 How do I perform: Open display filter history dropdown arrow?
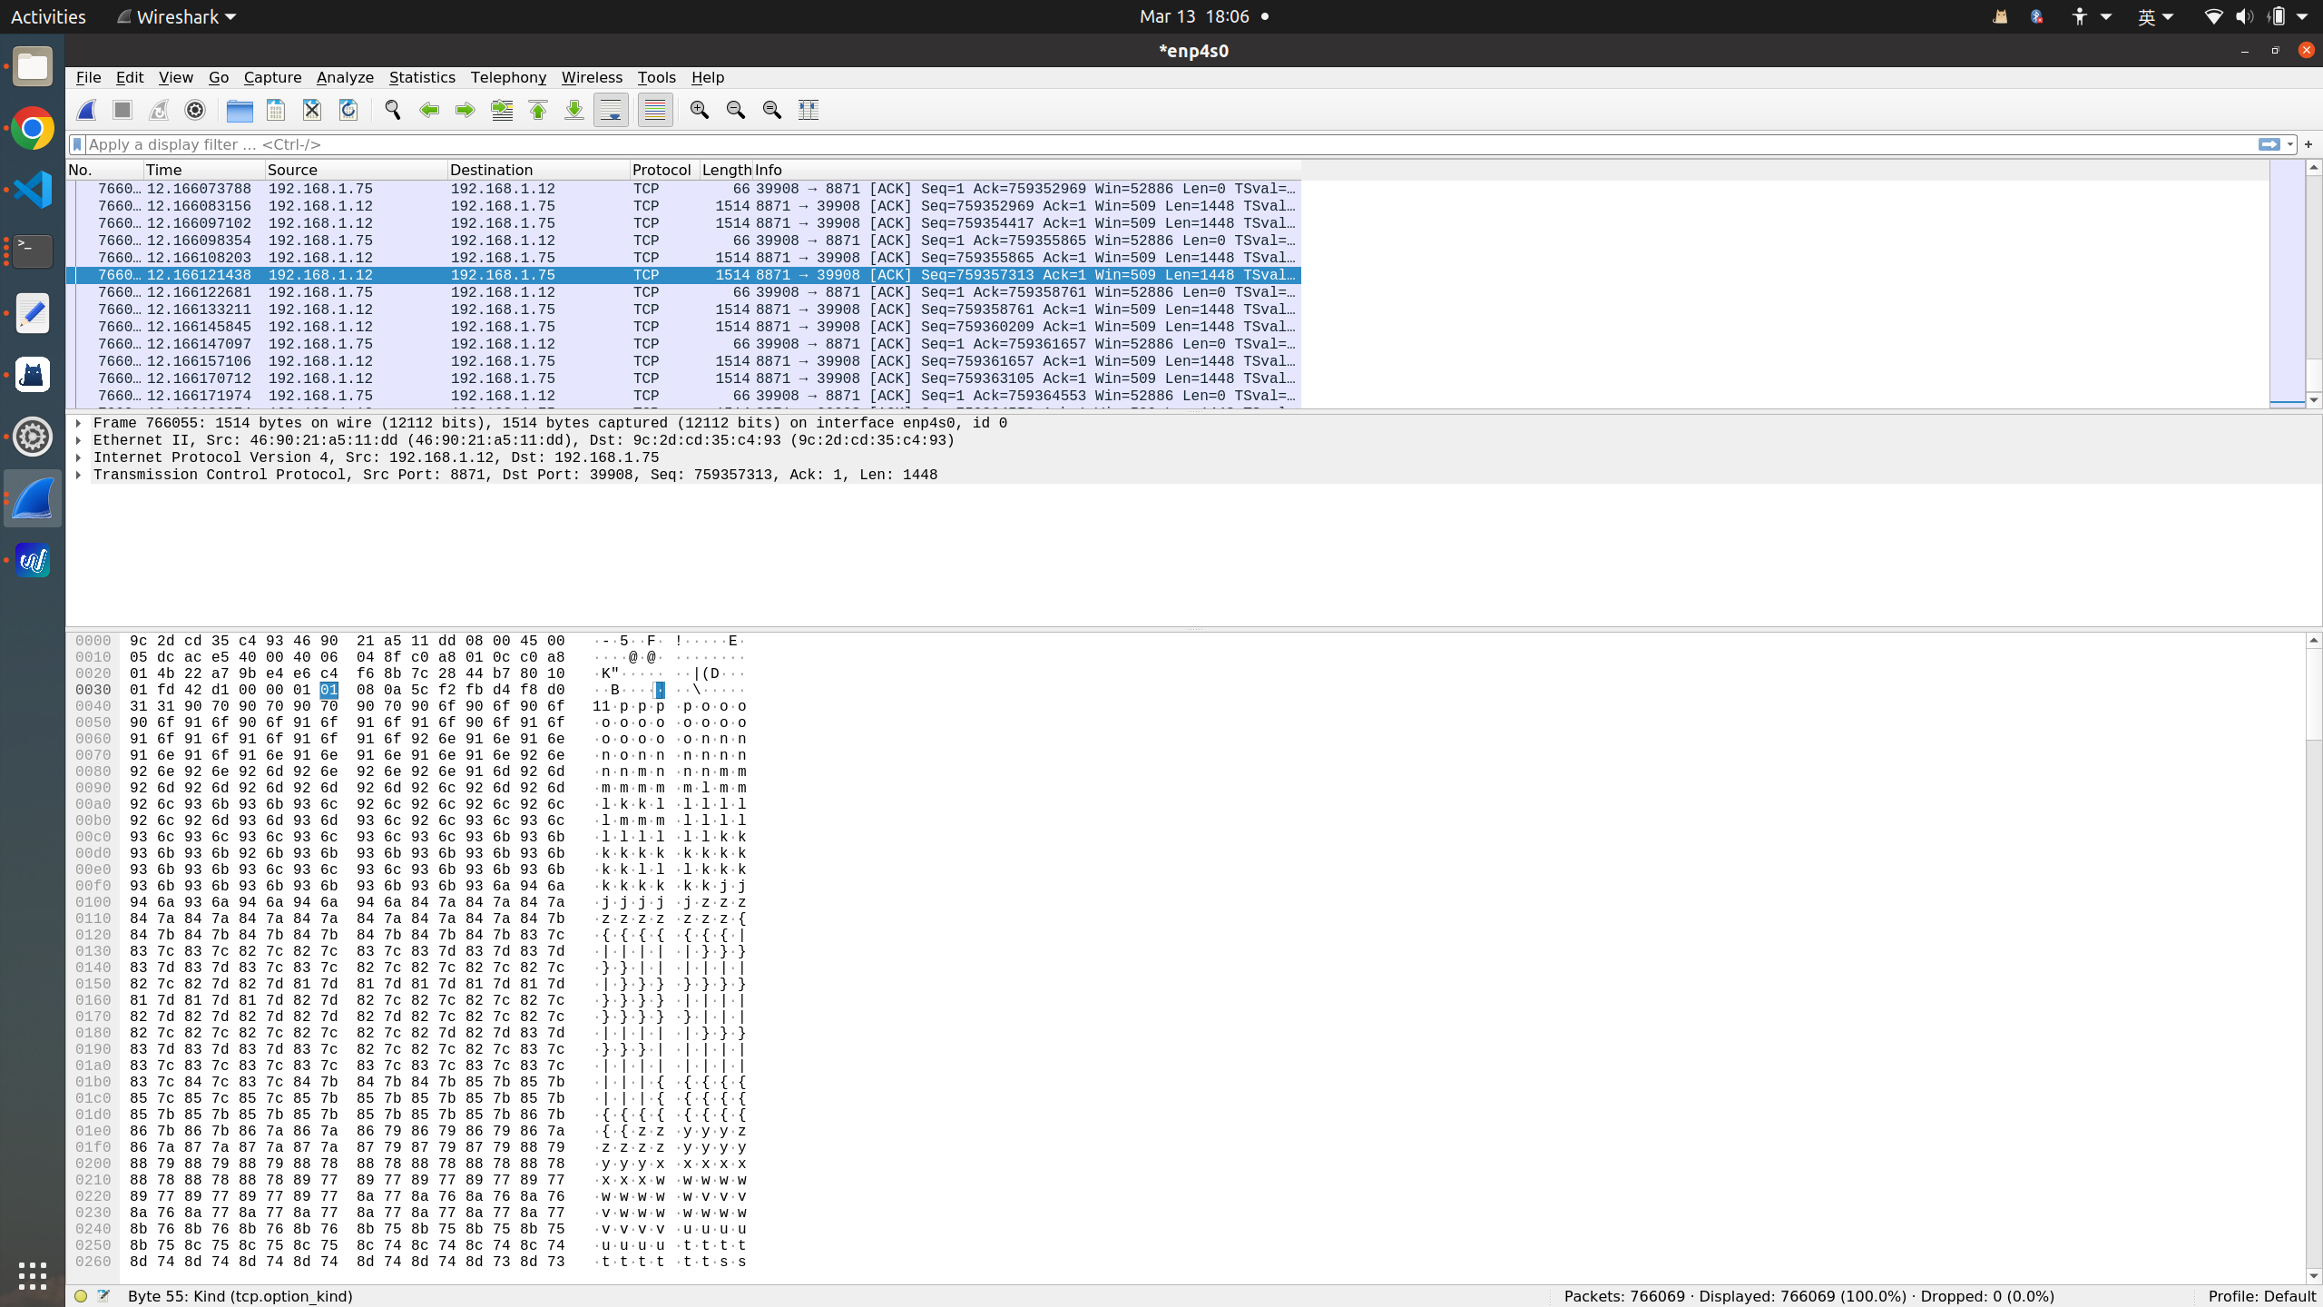click(2290, 144)
